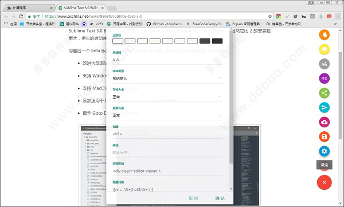Click the dialog scrollbar down arrow
344x207 pixels.
pos(231,189)
